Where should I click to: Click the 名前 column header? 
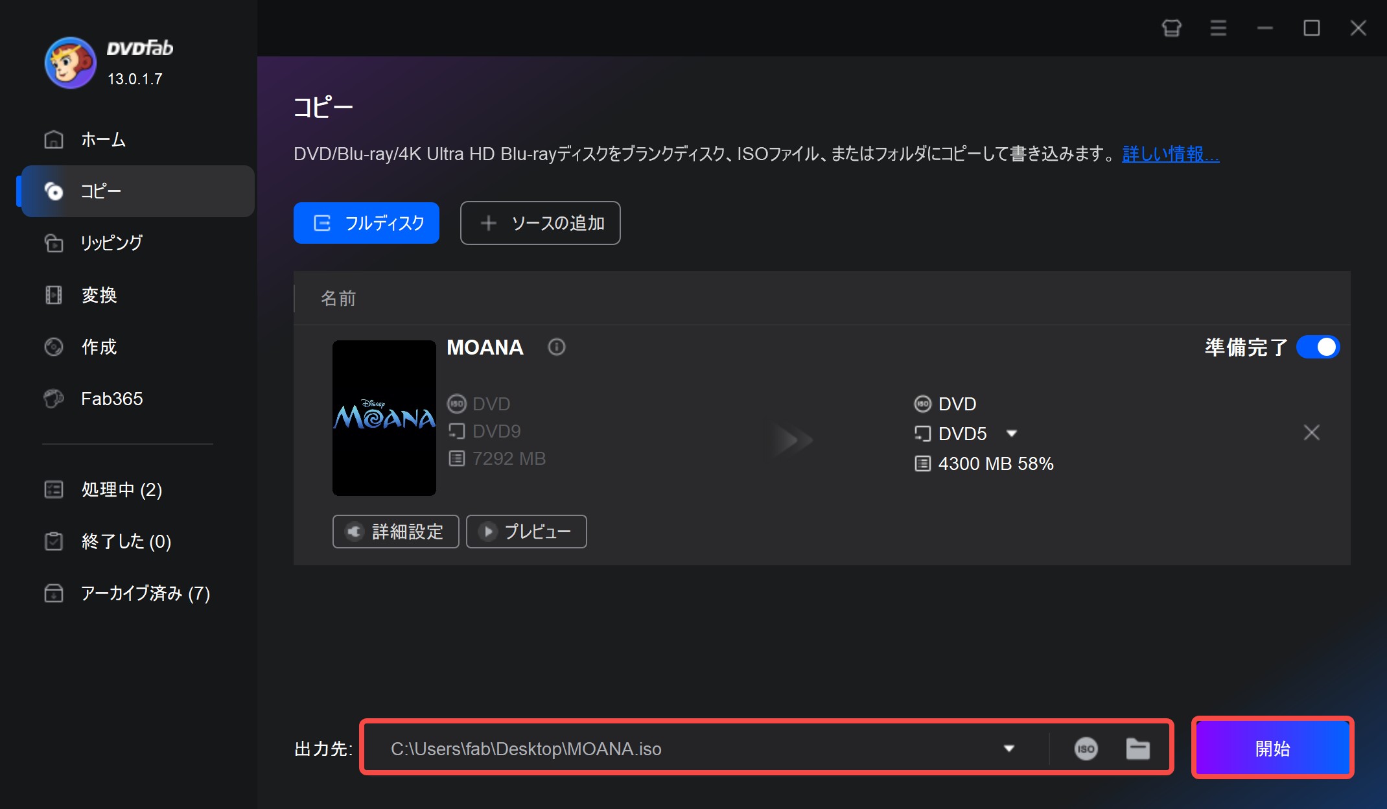(338, 298)
